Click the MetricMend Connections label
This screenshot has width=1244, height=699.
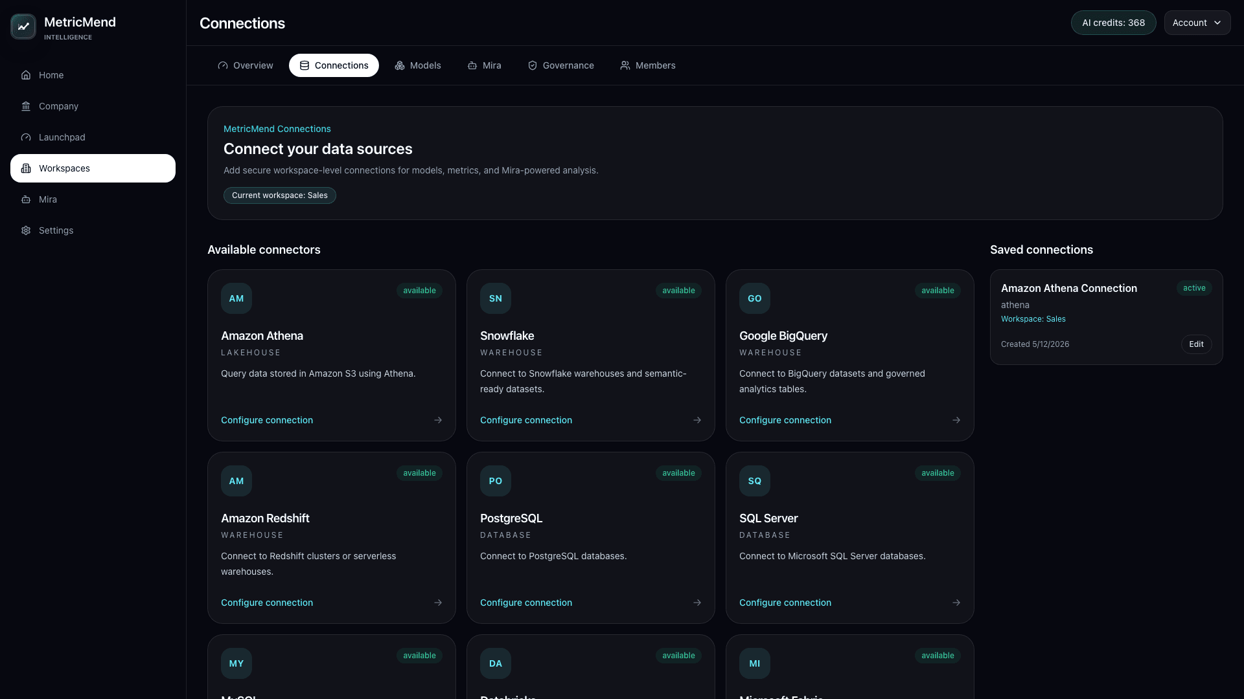(277, 129)
